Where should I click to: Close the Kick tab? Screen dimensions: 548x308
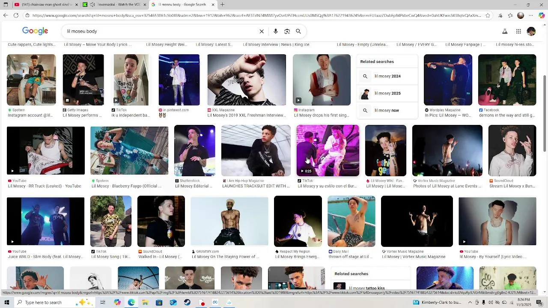pyautogui.click(x=145, y=5)
